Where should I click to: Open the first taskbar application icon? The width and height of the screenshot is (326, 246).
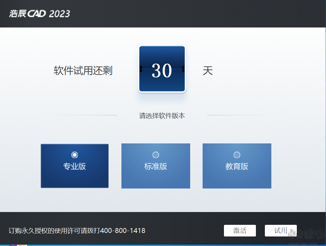(x=12, y=245)
